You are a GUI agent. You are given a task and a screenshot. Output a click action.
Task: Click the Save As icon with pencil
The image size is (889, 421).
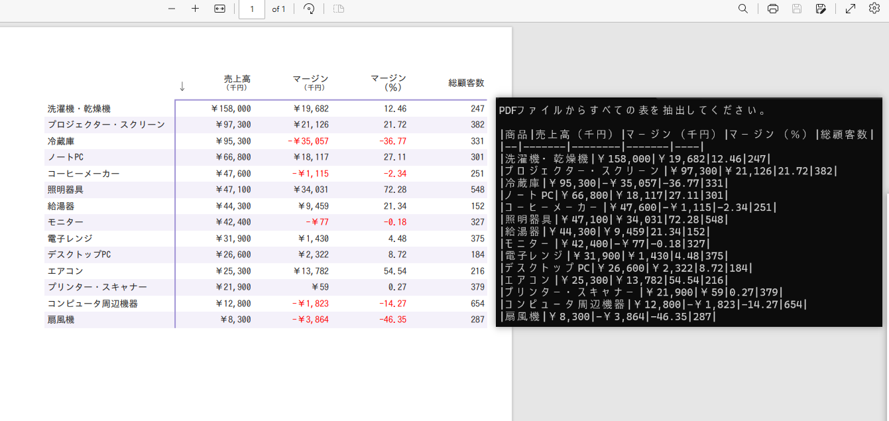click(821, 9)
